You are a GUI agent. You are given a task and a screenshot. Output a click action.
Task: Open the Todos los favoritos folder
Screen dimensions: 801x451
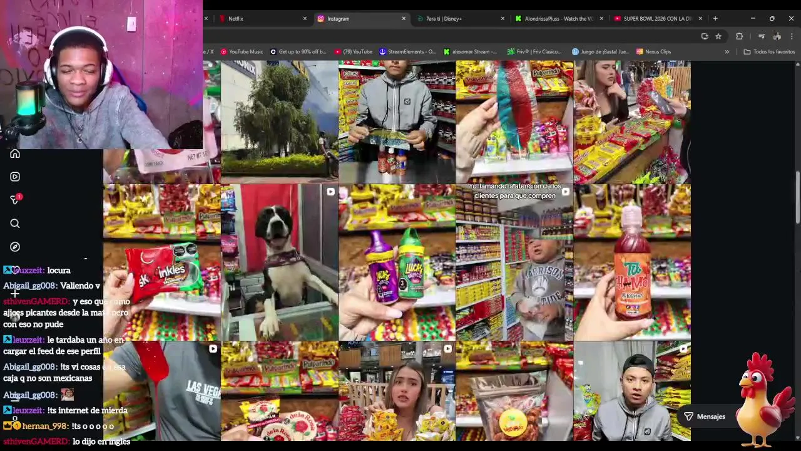click(769, 51)
